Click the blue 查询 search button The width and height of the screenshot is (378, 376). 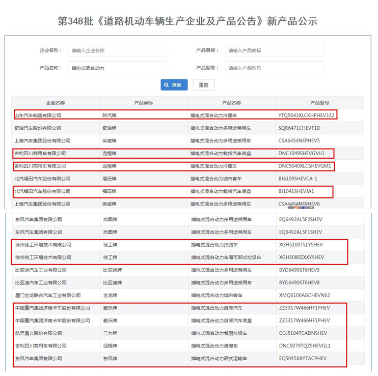coord(174,85)
